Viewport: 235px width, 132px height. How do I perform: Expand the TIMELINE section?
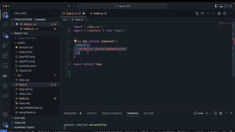pyautogui.click(x=35, y=123)
